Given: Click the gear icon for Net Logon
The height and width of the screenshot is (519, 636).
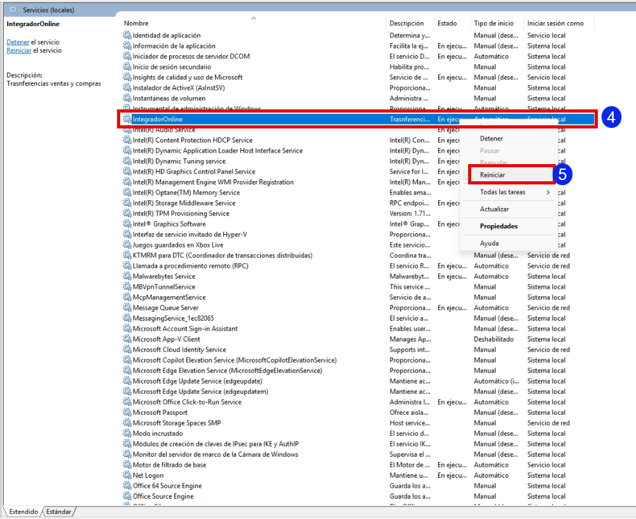Looking at the screenshot, I should (x=127, y=475).
